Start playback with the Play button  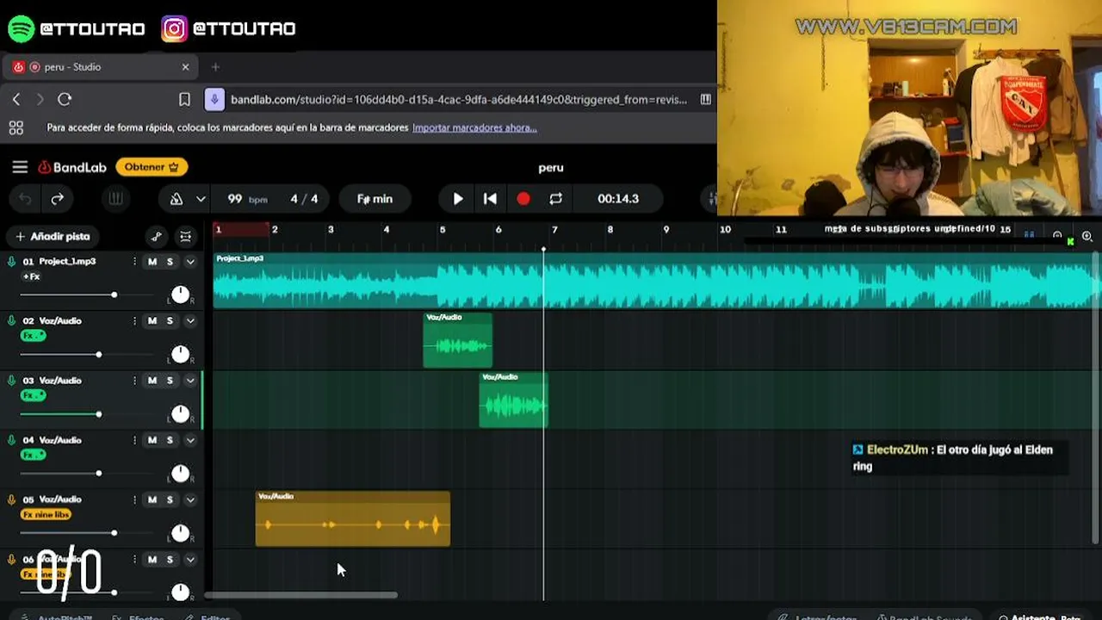click(457, 199)
